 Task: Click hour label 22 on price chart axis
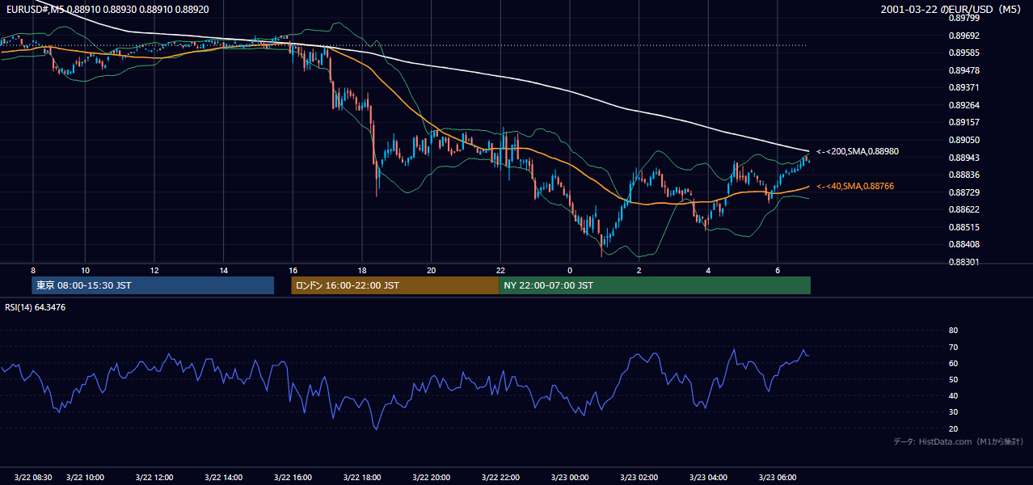pos(500,270)
